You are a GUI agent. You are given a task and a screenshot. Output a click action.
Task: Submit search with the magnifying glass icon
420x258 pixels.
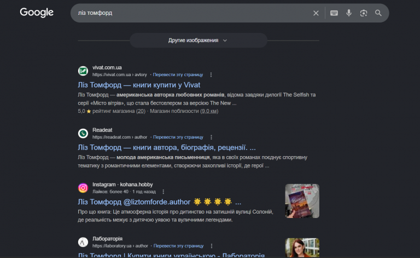[378, 13]
